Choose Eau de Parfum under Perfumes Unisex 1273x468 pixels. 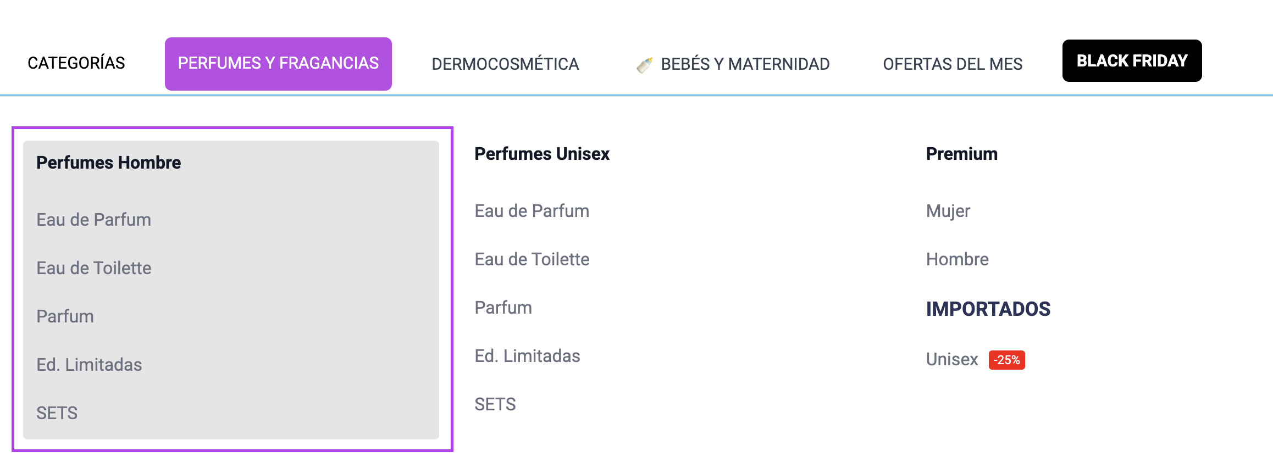pyautogui.click(x=532, y=211)
